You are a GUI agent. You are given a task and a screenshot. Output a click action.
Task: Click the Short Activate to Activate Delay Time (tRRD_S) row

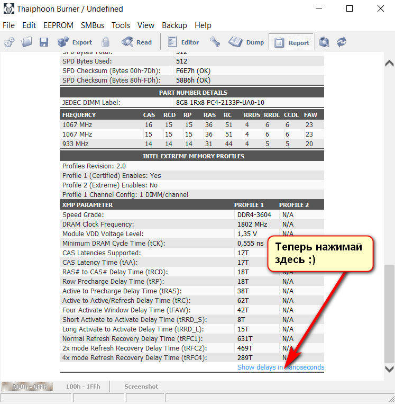click(x=192, y=319)
